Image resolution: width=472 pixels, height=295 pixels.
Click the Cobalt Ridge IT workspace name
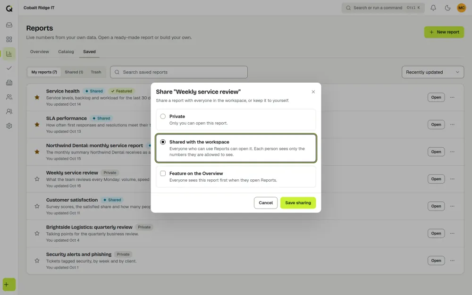coord(39,8)
